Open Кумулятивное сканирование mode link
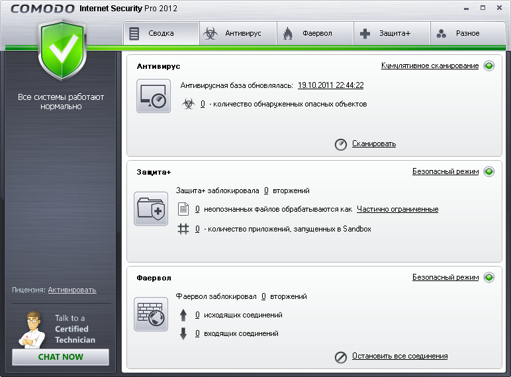 tap(430, 65)
